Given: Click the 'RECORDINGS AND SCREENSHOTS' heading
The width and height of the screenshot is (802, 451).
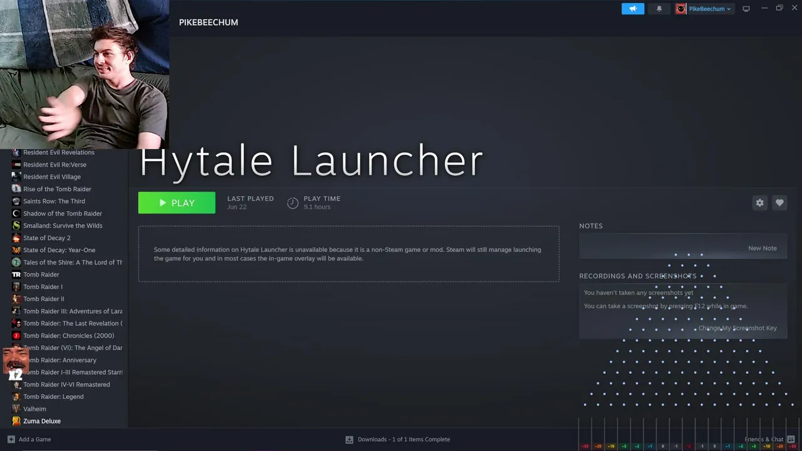Looking at the screenshot, I should tap(638, 276).
